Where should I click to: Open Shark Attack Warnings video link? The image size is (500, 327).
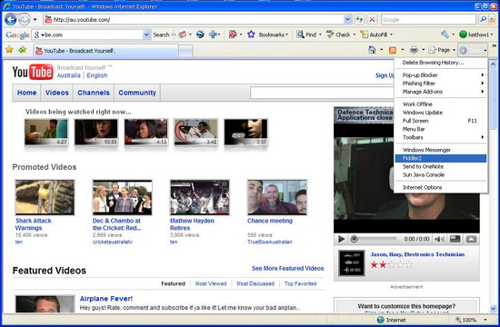click(33, 224)
